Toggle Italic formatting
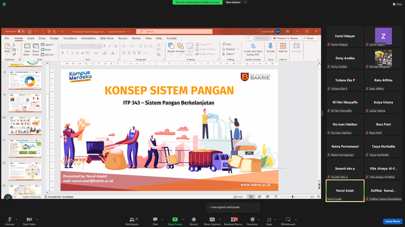This screenshot has height=227, width=405. click(68, 53)
